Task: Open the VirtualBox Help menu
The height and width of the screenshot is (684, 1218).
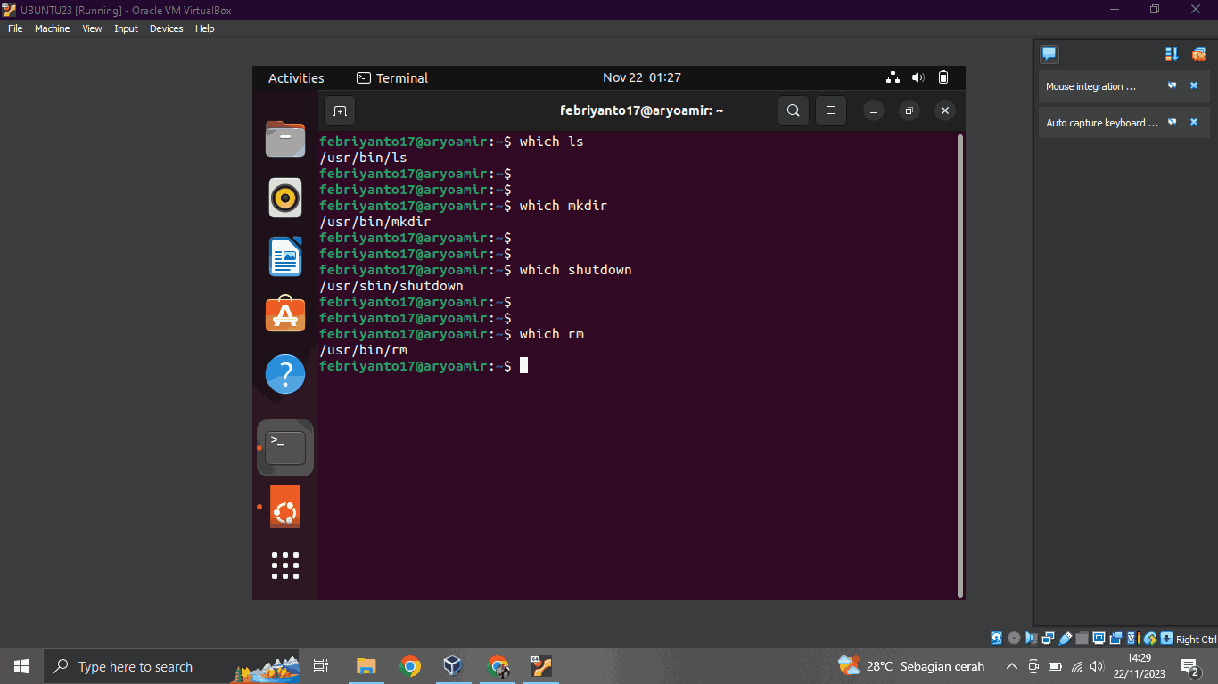Action: pos(204,28)
